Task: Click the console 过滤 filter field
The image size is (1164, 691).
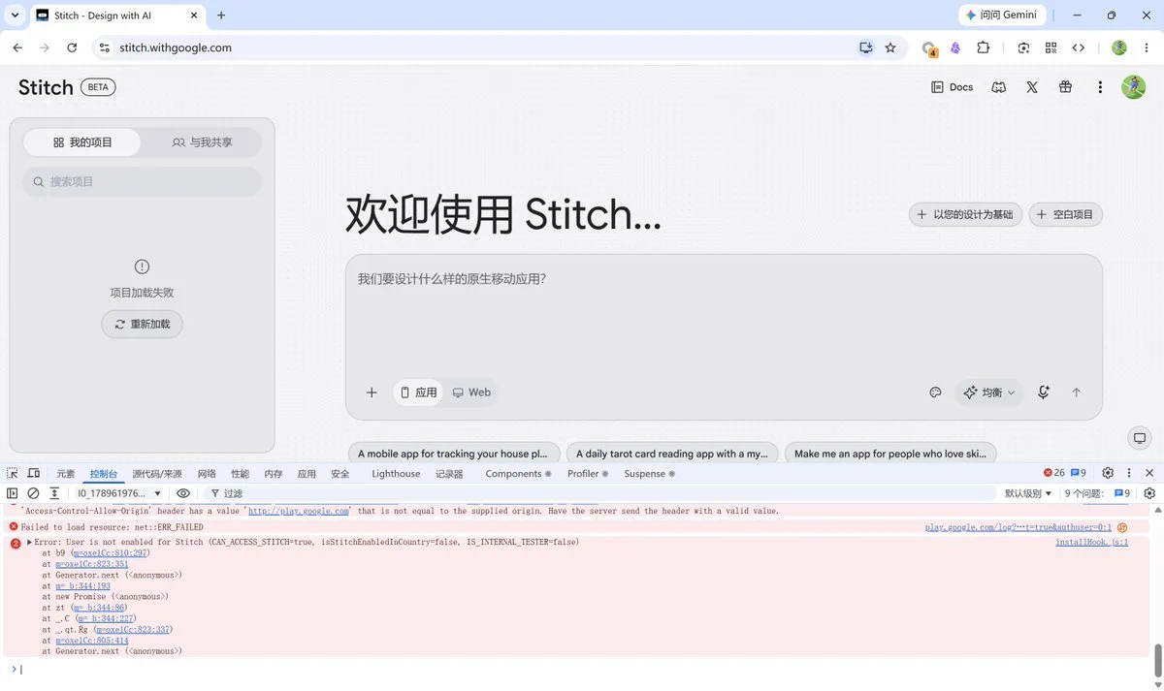Action: tap(601, 493)
